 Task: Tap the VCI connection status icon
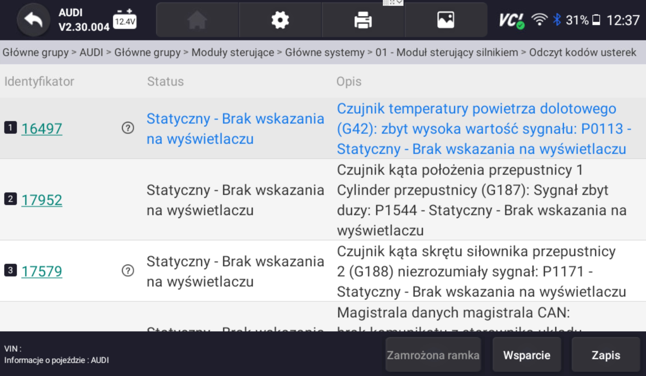click(511, 20)
